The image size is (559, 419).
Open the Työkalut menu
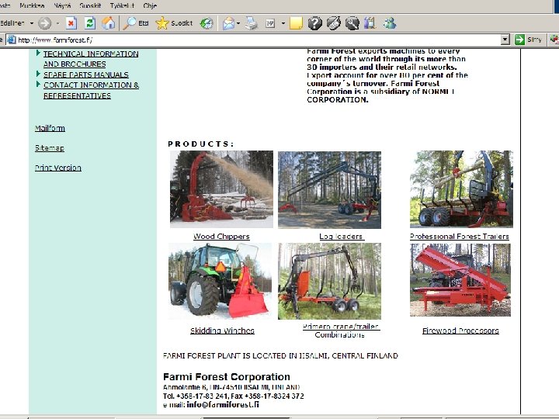(x=122, y=5)
